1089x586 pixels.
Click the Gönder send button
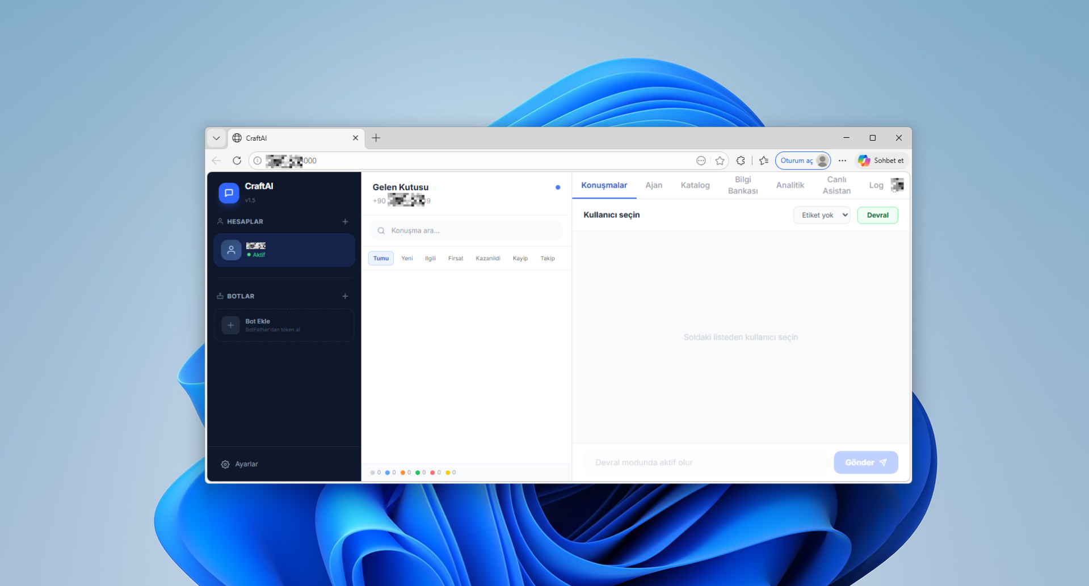(865, 462)
